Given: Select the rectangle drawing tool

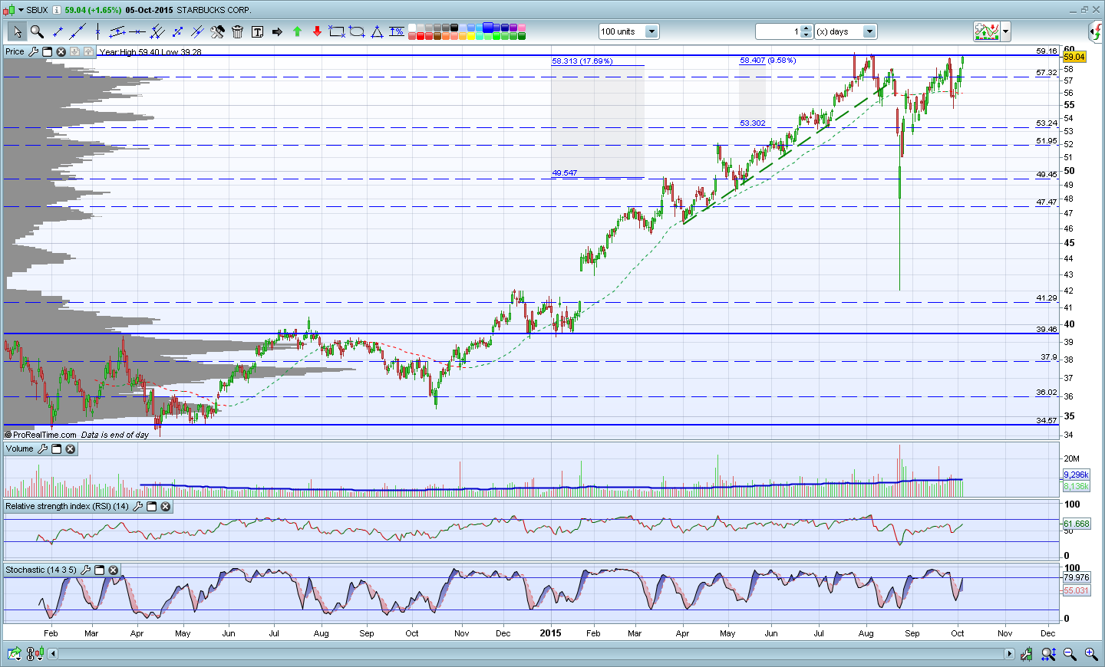Looking at the screenshot, I should [337, 31].
